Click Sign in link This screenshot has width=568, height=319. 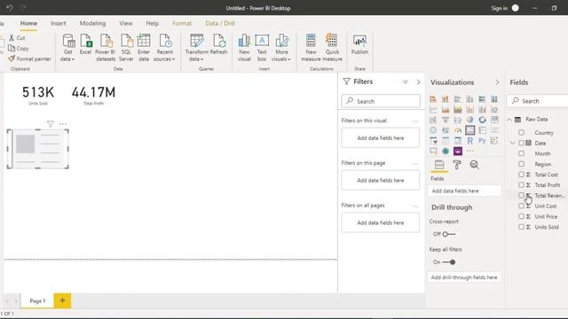(x=499, y=8)
